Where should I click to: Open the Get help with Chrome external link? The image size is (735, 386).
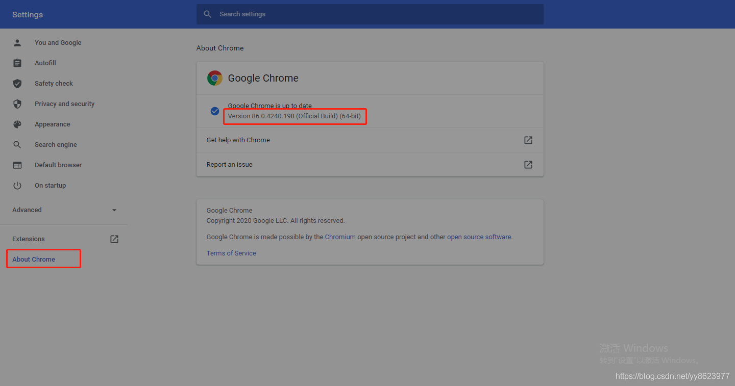click(528, 140)
